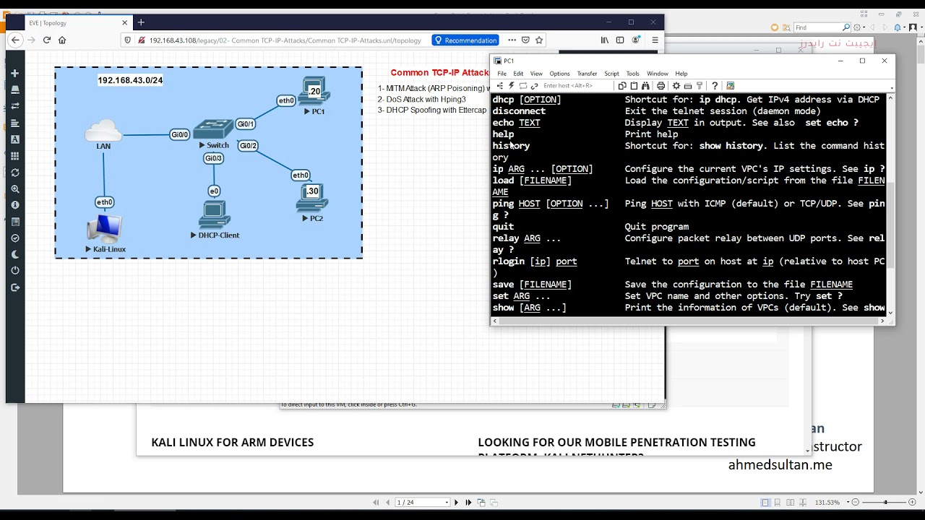Screen dimensions: 925x520
Task: Open Transfer menu in PC1 window
Action: click(587, 74)
